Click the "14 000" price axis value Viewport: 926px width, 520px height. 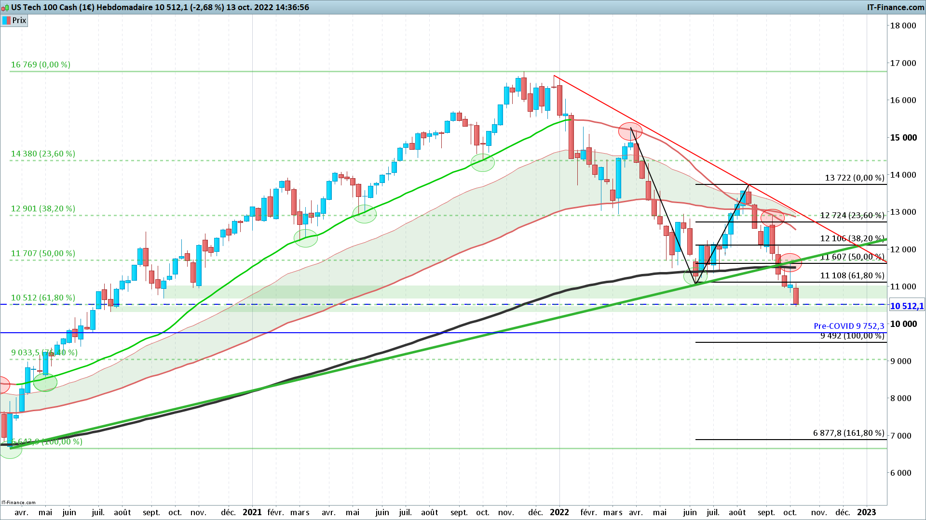point(903,175)
